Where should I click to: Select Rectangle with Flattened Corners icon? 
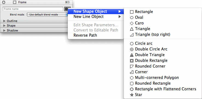point(132,89)
